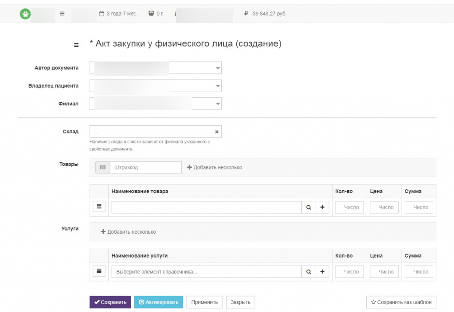Click plus icon in Услуги Добавить несколько
The height and width of the screenshot is (312, 454).
[103, 232]
